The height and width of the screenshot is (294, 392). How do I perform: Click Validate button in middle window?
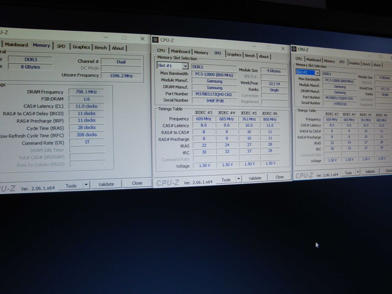(255, 178)
